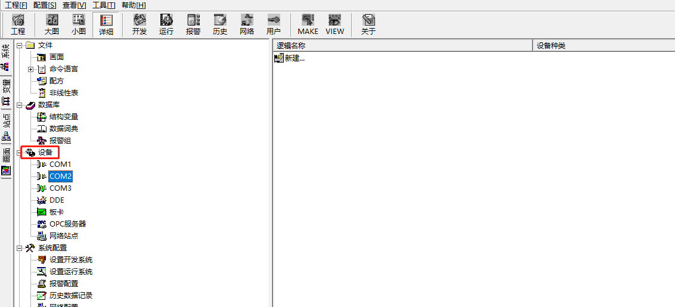This screenshot has height=307, width=675.
Task: Click the VIEW toolbar button
Action: (x=335, y=24)
